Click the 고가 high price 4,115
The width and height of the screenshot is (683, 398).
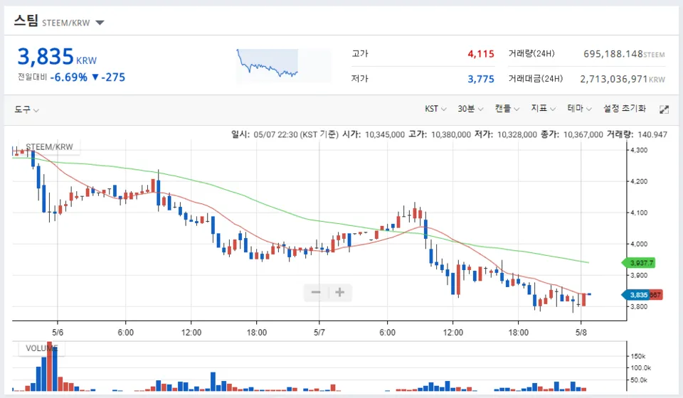(x=481, y=54)
